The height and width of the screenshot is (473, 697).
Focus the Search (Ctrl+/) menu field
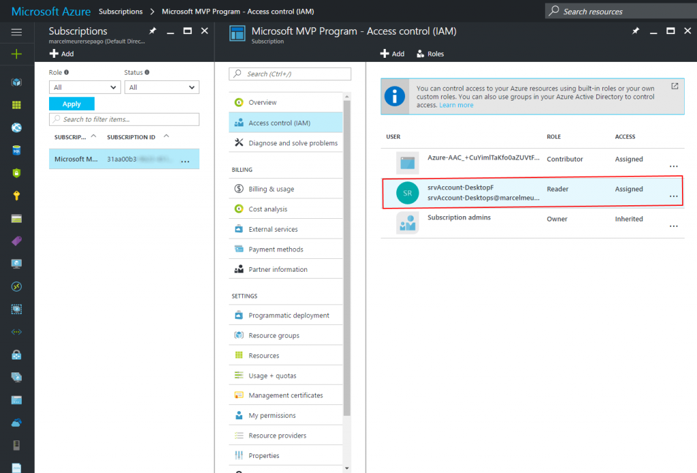click(290, 73)
